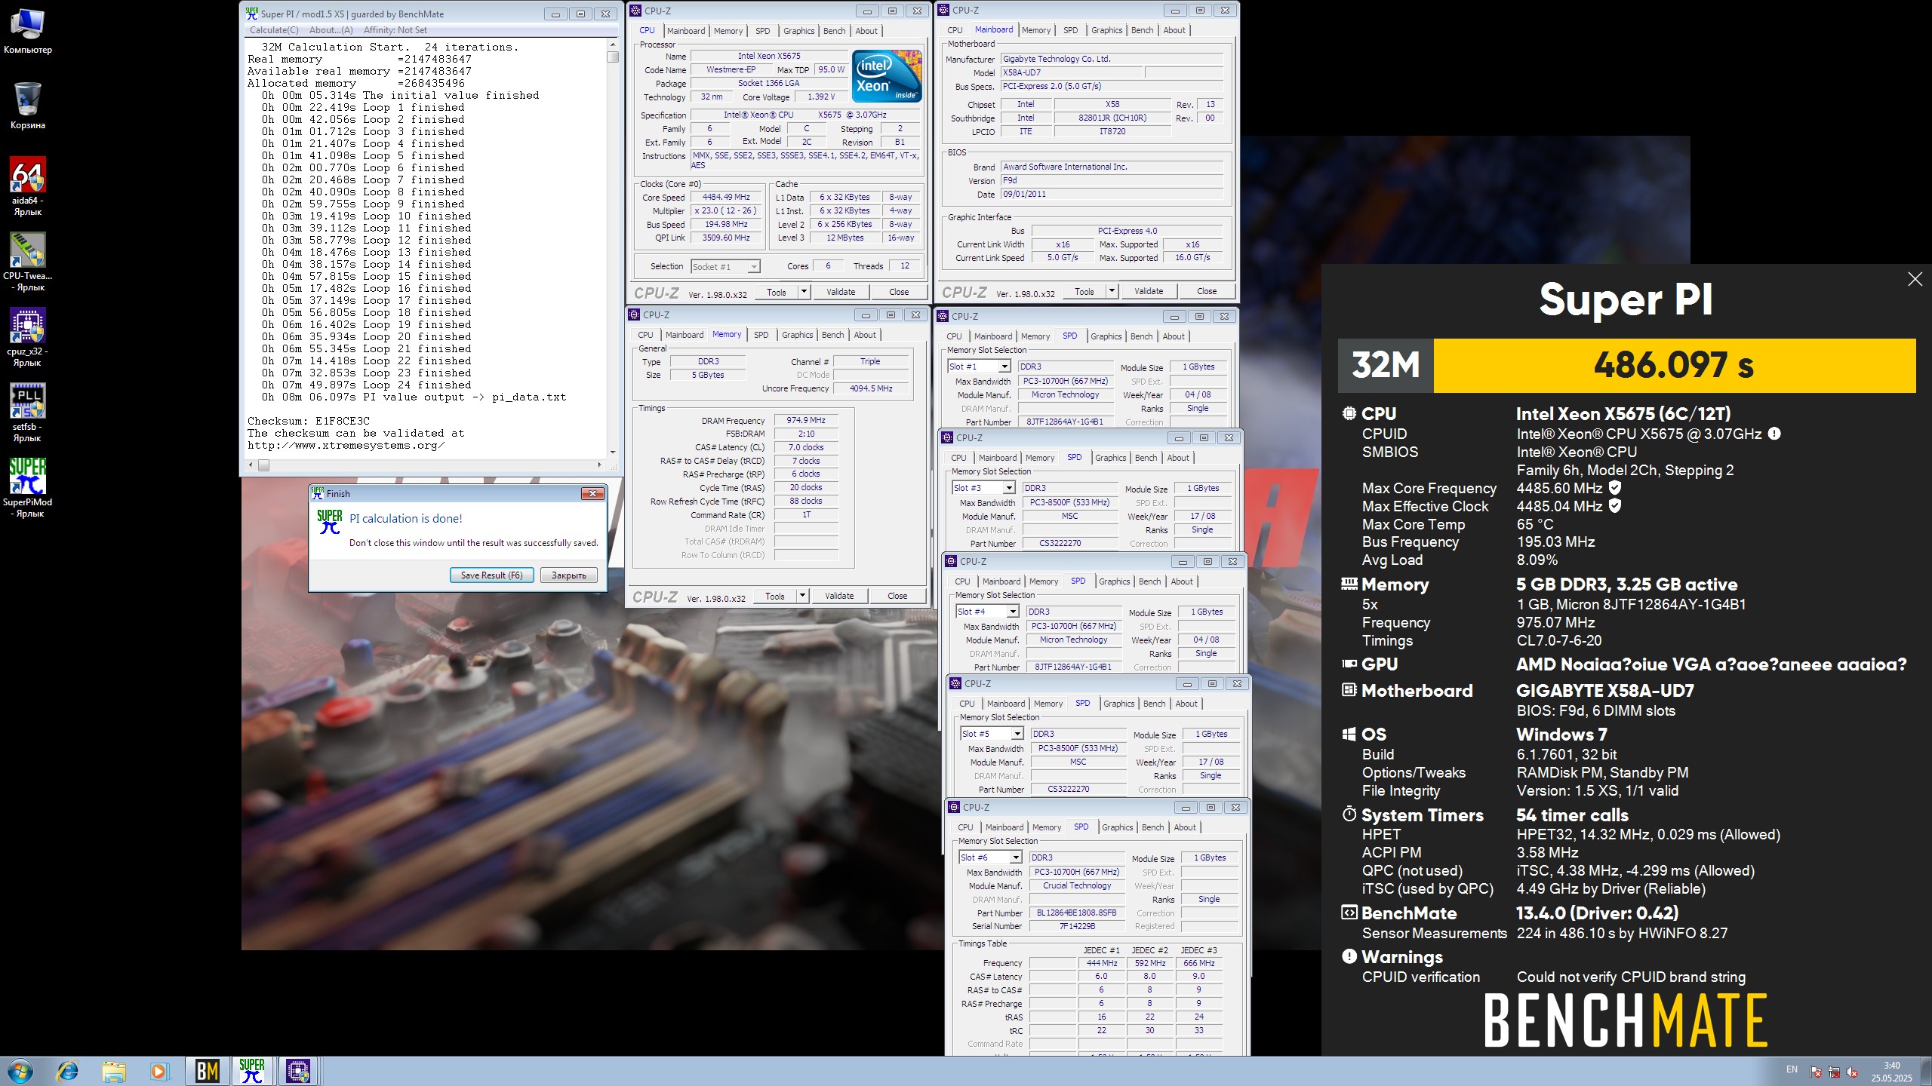
Task: Click the EN language indicator in tray
Action: point(1792,1069)
